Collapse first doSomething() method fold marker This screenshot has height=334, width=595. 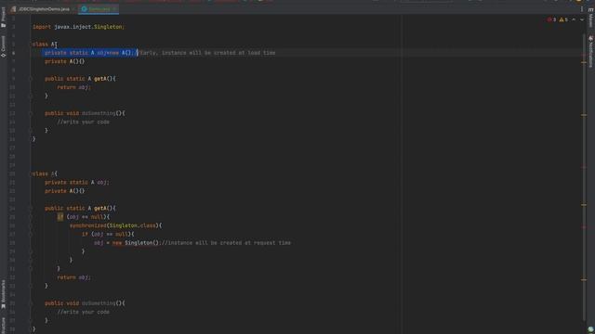pyautogui.click(x=31, y=113)
